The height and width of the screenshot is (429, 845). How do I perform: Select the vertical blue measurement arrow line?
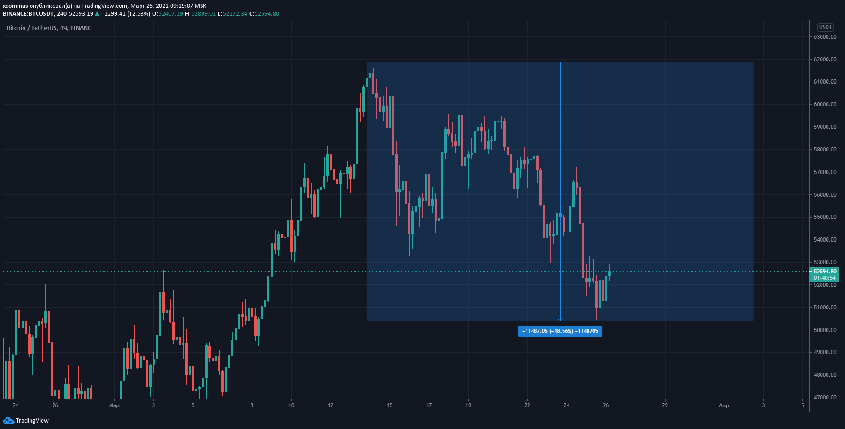[560, 192]
